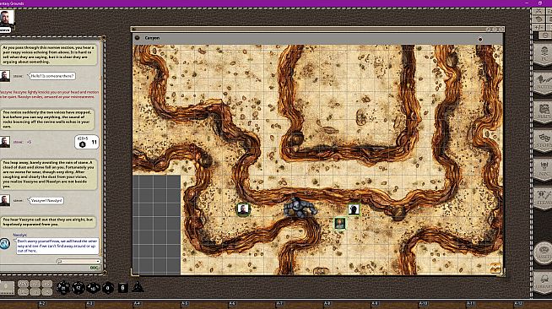Click the round marker at Canyon title bar right

point(480,39)
